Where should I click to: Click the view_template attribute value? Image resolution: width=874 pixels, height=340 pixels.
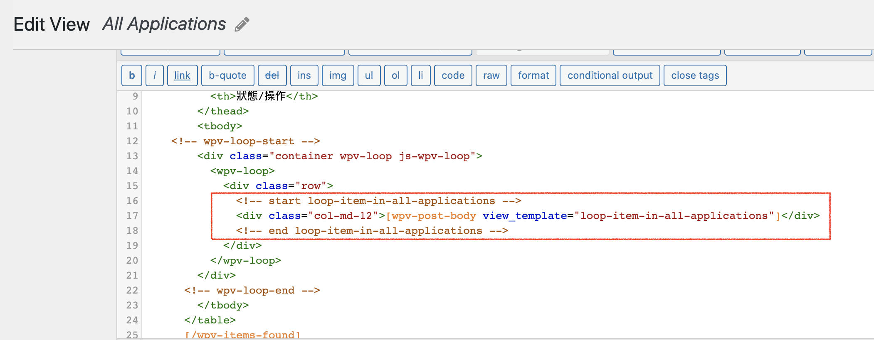tap(674, 216)
